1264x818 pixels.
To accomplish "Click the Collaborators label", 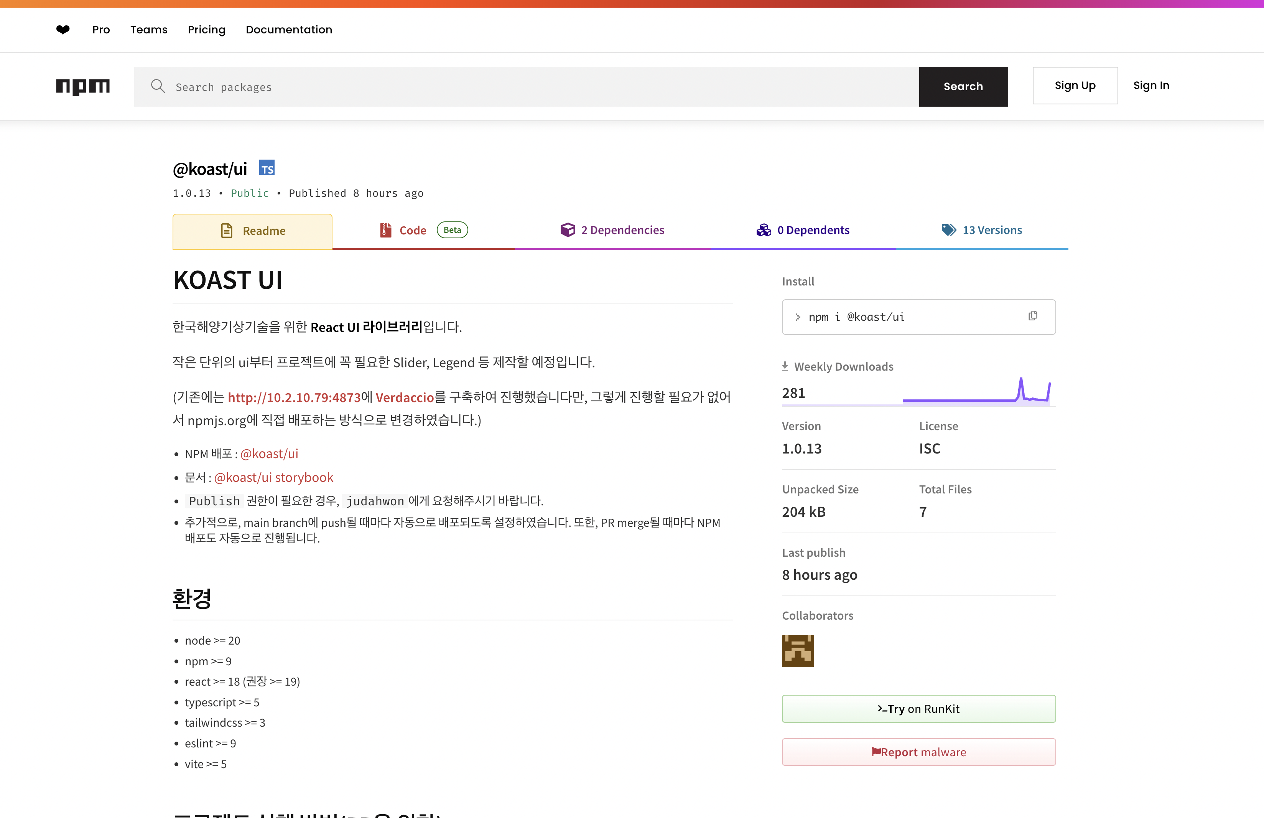I will [x=818, y=616].
